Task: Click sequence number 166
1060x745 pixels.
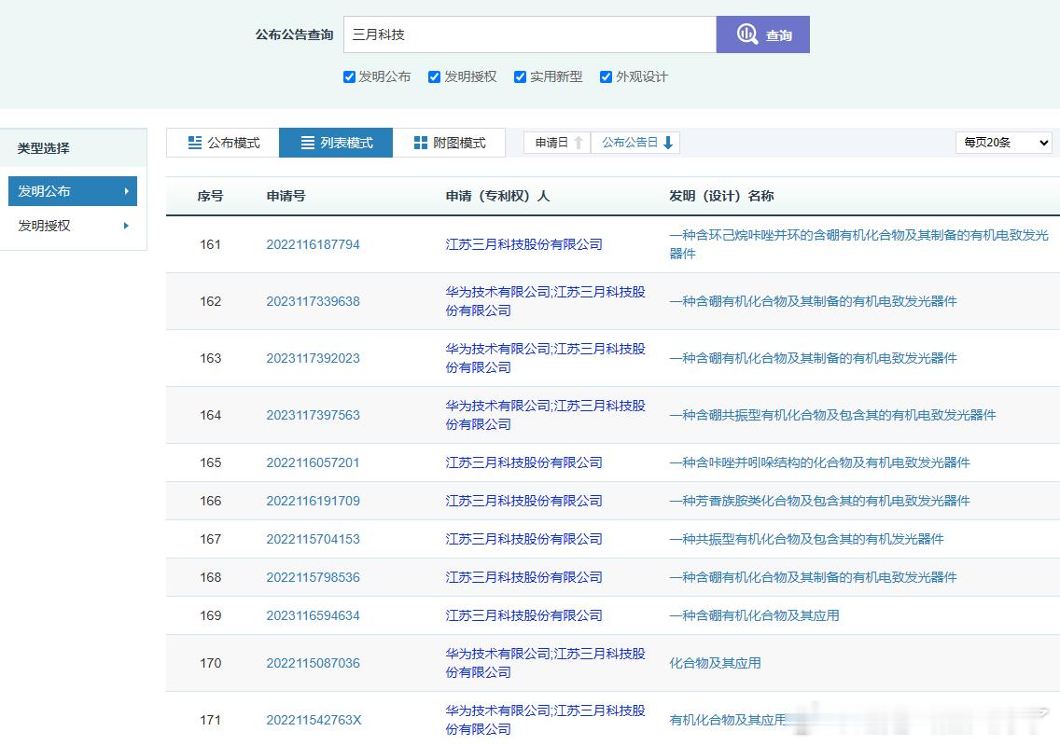Action: [210, 501]
